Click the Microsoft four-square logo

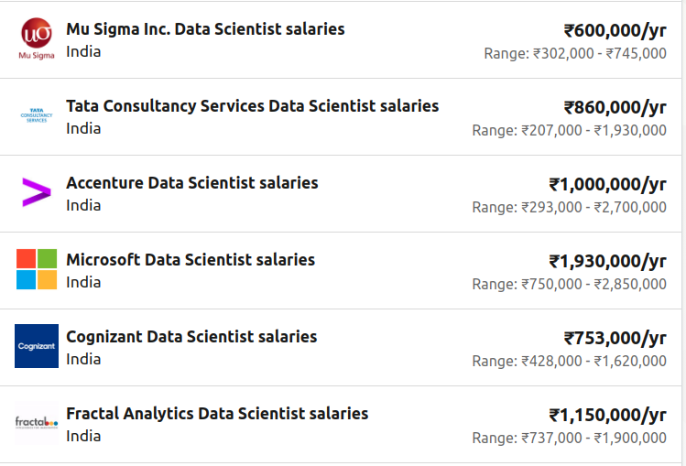point(37,269)
